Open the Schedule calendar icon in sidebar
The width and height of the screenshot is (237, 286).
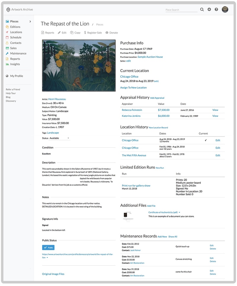pos(7,37)
